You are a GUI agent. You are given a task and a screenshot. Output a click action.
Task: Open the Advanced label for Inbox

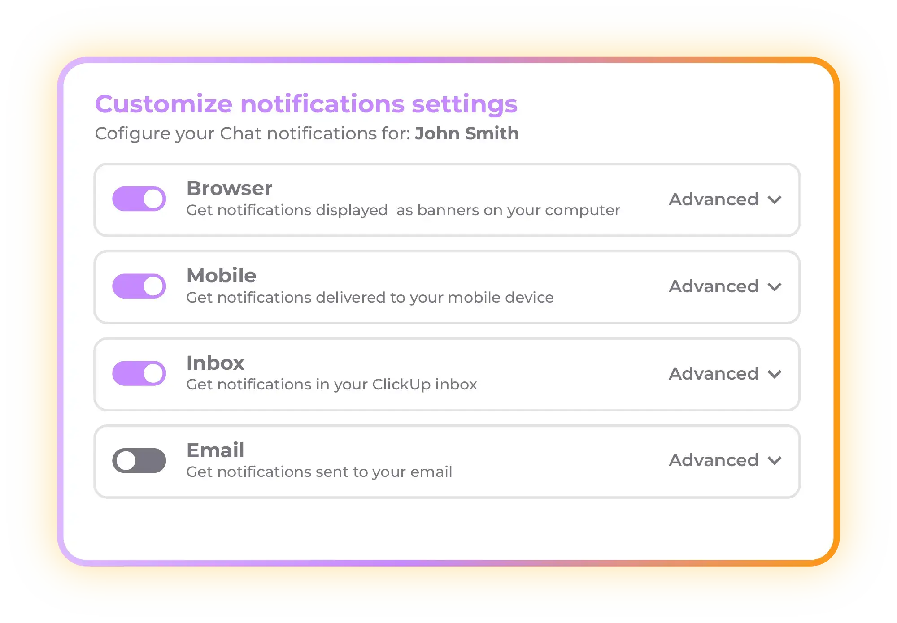coord(713,373)
